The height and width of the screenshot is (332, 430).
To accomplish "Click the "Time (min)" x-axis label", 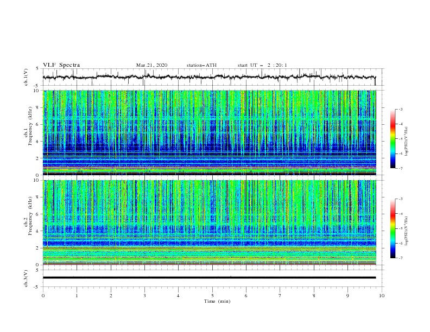I will click(x=217, y=301).
